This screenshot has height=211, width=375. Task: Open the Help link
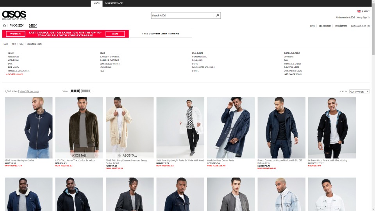(312, 26)
